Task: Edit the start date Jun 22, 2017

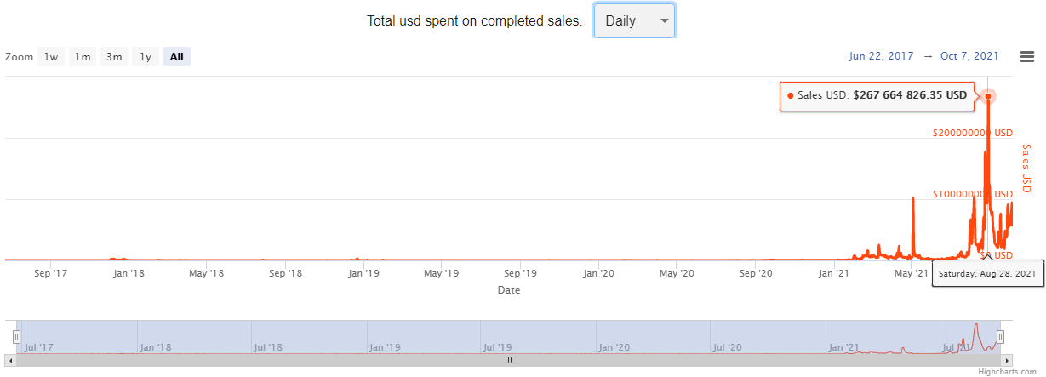Action: 881,56
